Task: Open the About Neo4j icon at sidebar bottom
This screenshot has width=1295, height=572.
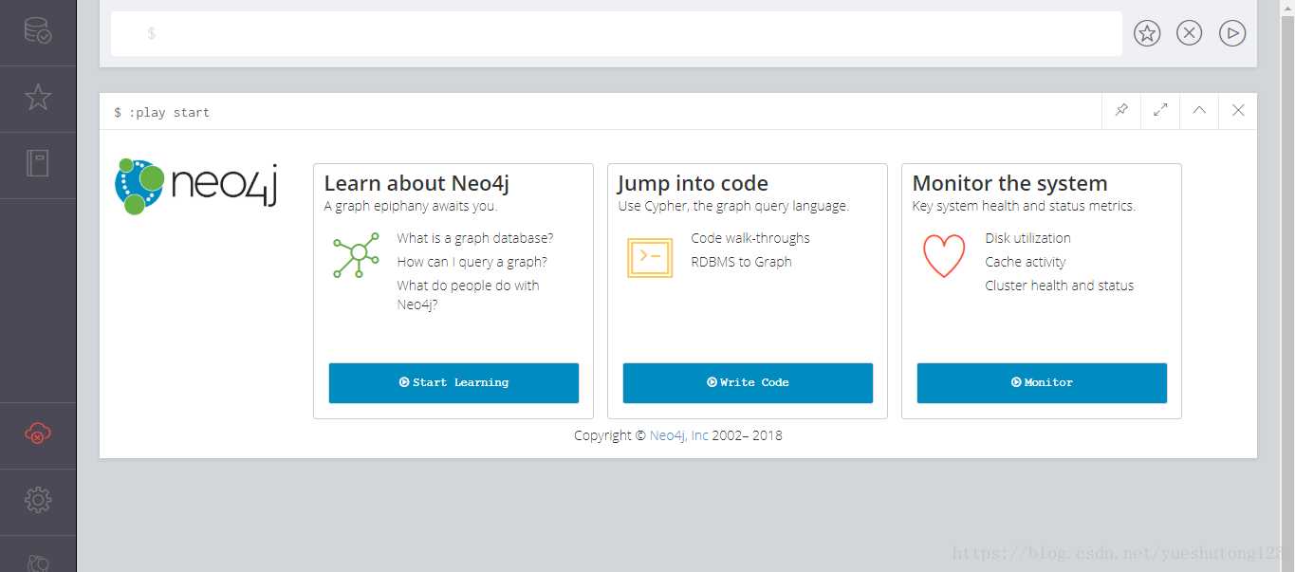Action: point(38,562)
